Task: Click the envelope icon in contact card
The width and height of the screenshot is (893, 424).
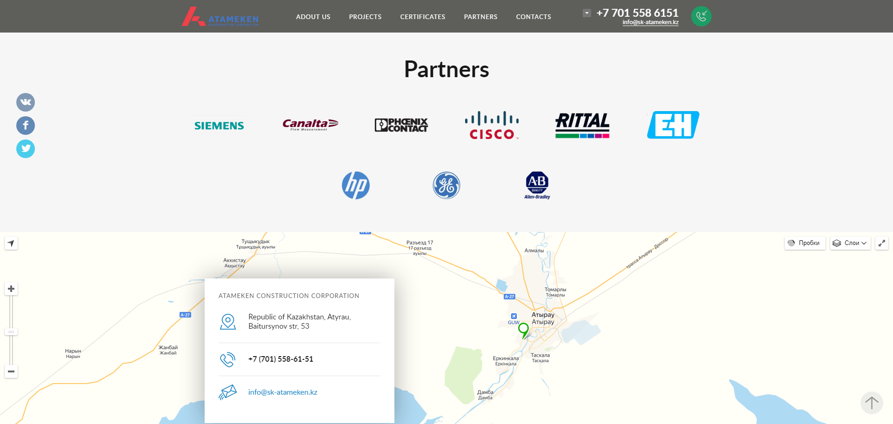Action: pos(228,392)
